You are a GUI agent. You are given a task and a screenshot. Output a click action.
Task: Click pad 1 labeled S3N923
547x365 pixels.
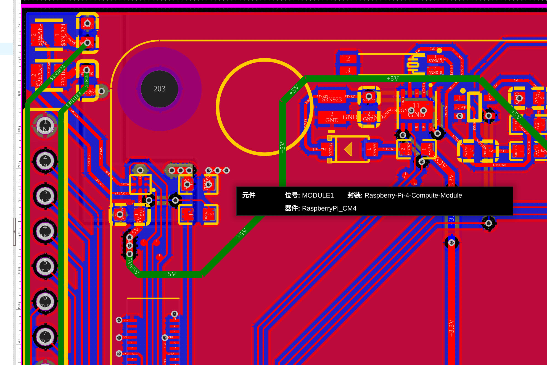click(332, 96)
